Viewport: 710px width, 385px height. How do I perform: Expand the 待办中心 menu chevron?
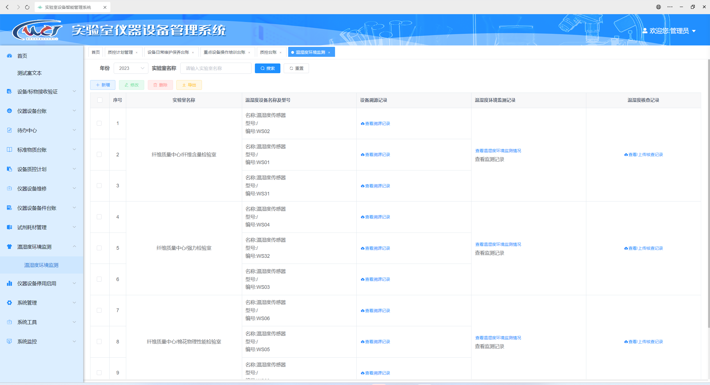[x=74, y=130]
